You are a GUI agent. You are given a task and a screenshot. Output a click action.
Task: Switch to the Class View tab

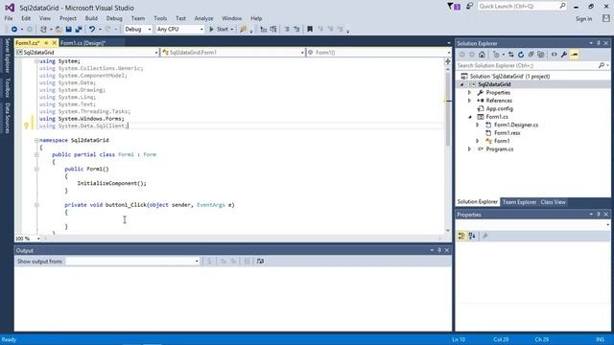(x=553, y=202)
